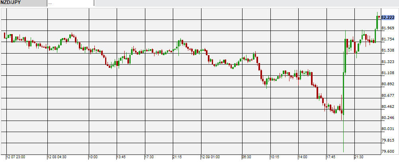Click the 14:00 time axis label
The width and height of the screenshot is (399, 163).
(303, 157)
